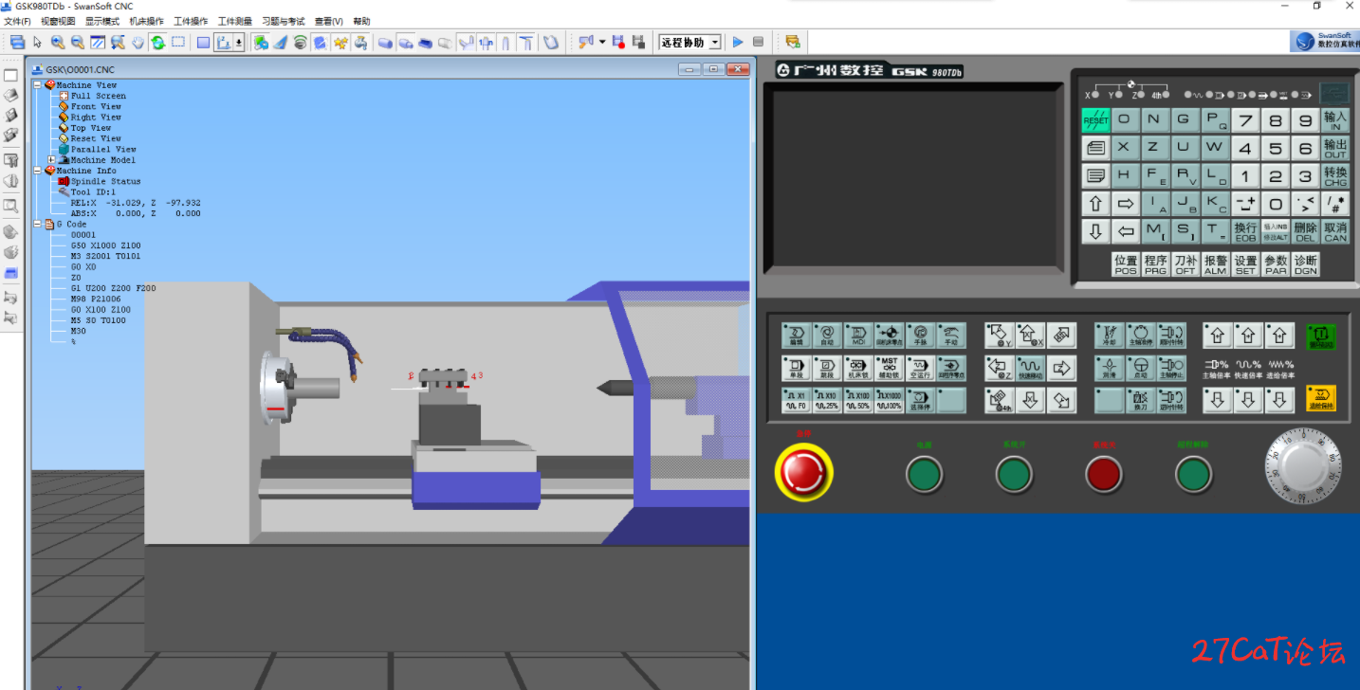
Task: Click the blue run program play icon
Action: coord(738,42)
